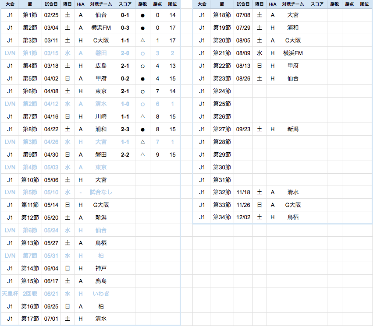The width and height of the screenshot is (373, 326).
Task: Click the left table 対戦チーム column header
Action: 101,4
